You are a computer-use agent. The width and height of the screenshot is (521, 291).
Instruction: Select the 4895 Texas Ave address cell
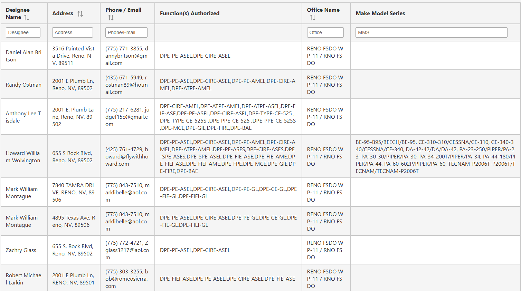[x=73, y=221]
